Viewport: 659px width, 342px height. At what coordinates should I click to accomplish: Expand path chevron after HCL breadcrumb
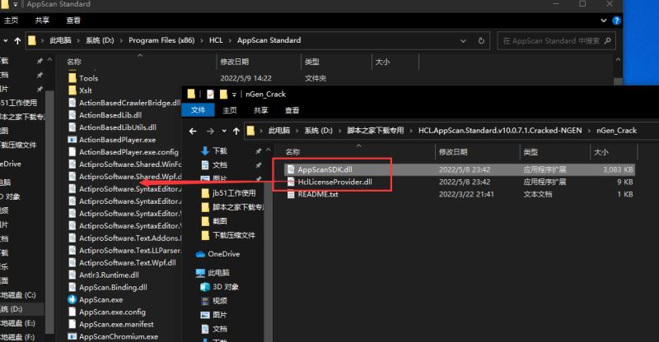pos(230,41)
